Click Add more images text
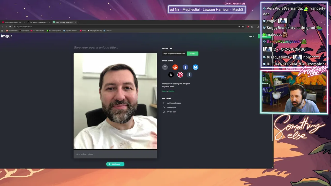The image size is (331, 186). 174,103
